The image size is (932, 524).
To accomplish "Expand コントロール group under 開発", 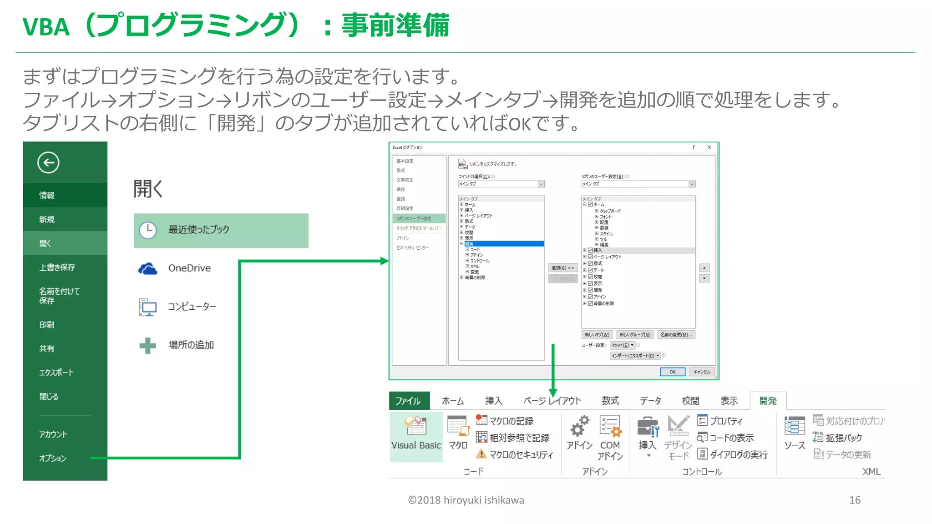I will [467, 261].
